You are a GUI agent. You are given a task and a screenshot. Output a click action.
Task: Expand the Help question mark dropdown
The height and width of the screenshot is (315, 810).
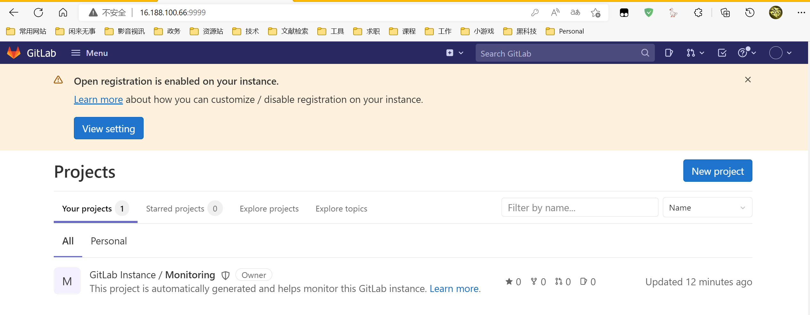tap(747, 52)
